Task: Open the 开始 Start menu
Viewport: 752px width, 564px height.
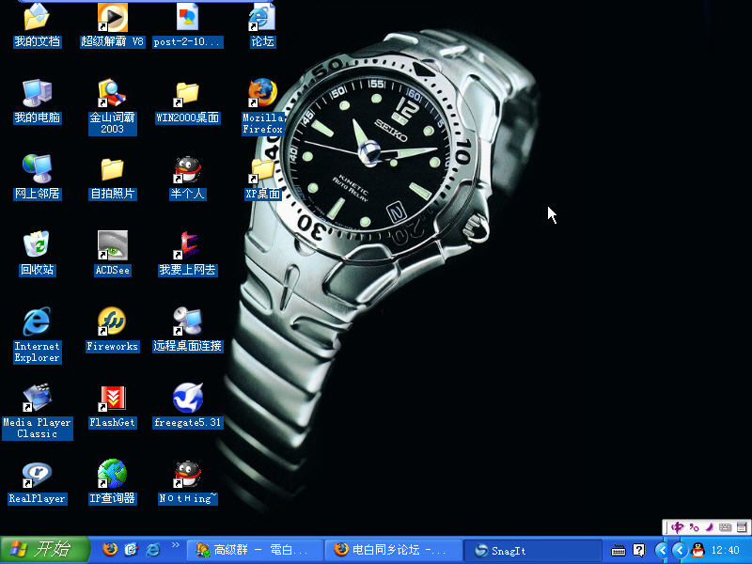Action: [45, 550]
